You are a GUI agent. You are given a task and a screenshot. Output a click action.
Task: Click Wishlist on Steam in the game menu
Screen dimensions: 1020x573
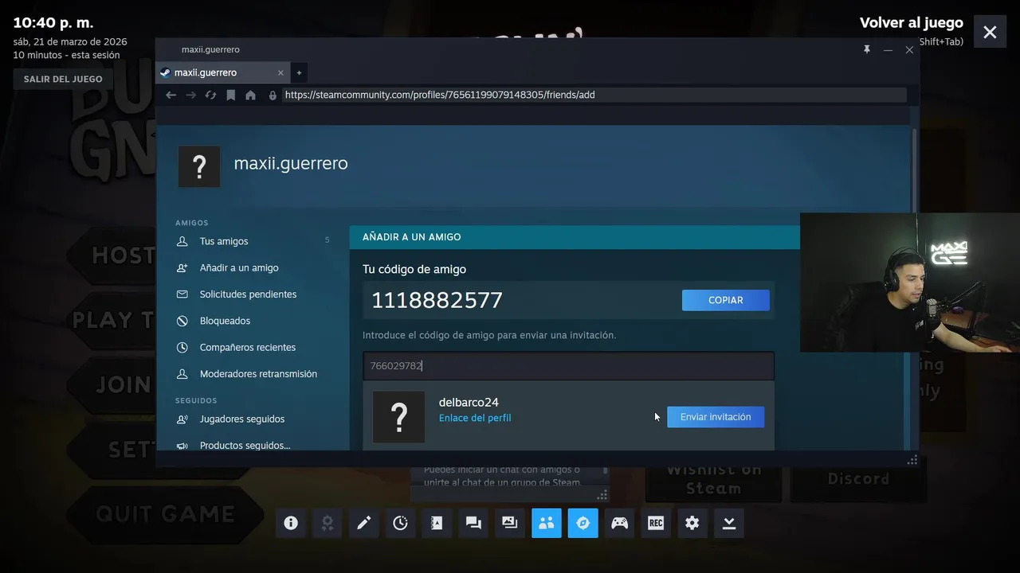713,479
